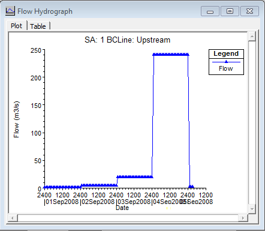
Task: Click the 02Sep2008 date label
Action: (98, 202)
